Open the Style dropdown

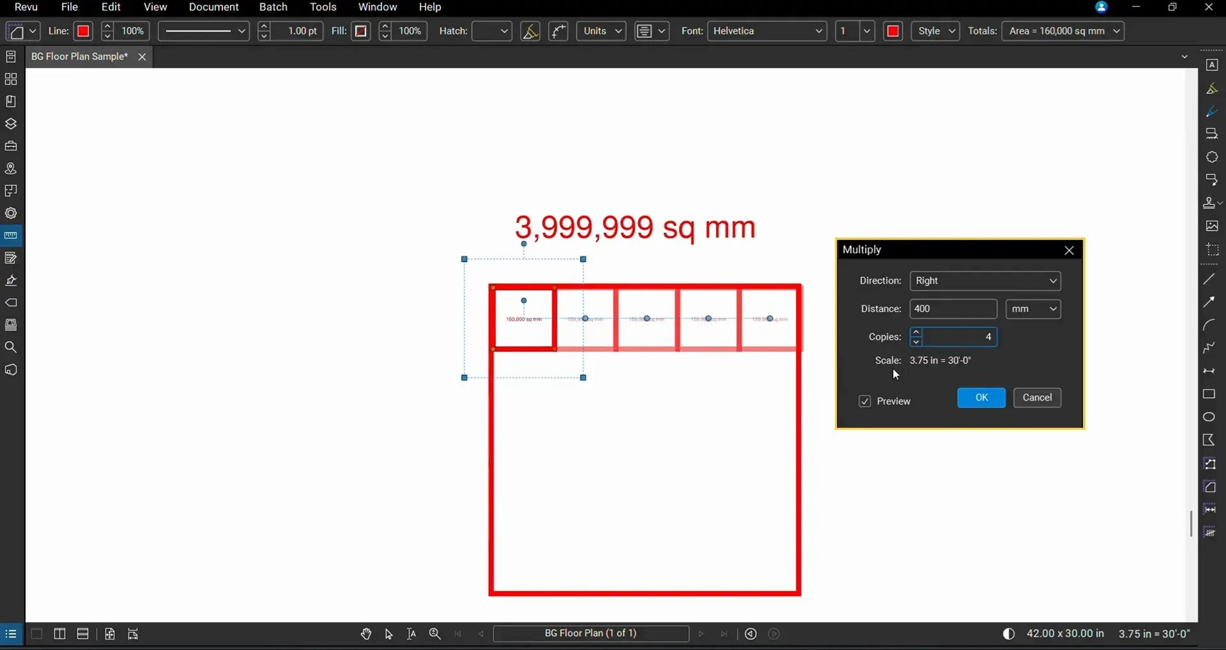(935, 31)
